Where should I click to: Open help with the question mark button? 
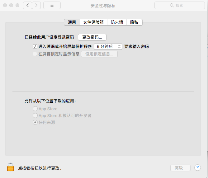[x=197, y=168]
